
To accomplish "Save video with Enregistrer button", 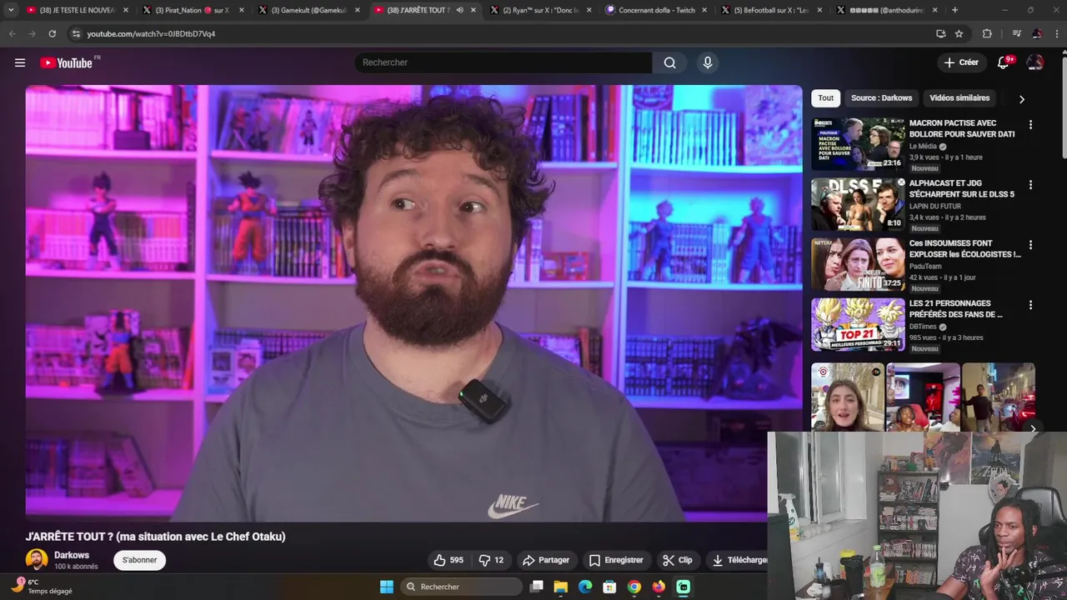I will click(616, 560).
